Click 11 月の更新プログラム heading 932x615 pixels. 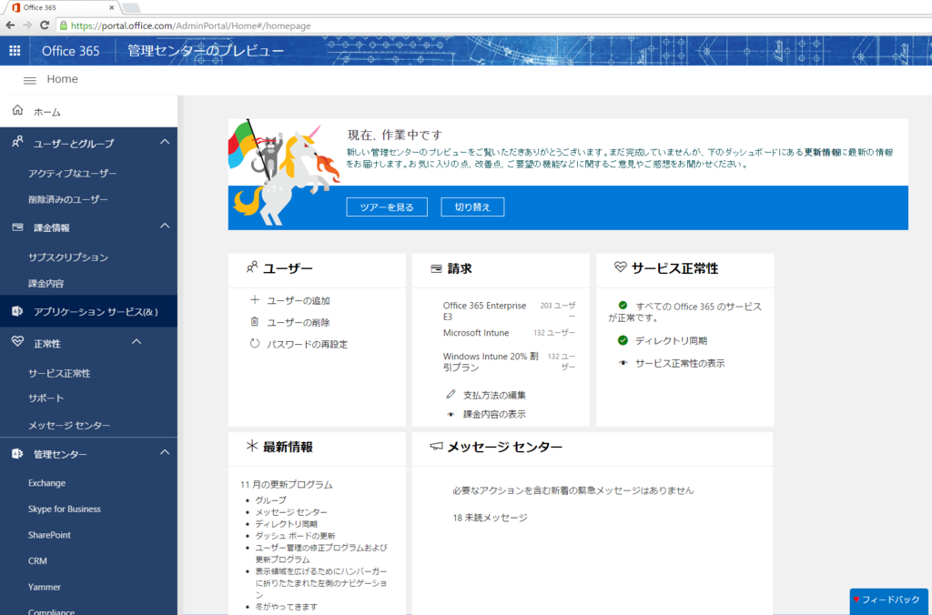287,485
